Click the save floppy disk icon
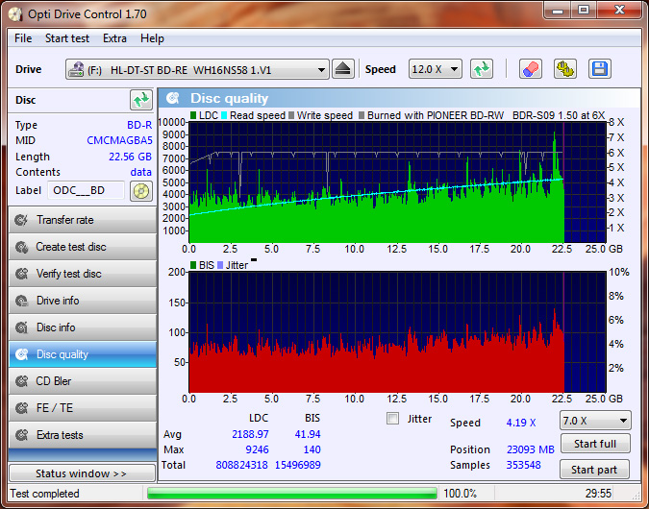Image resolution: width=649 pixels, height=509 pixels. click(599, 69)
